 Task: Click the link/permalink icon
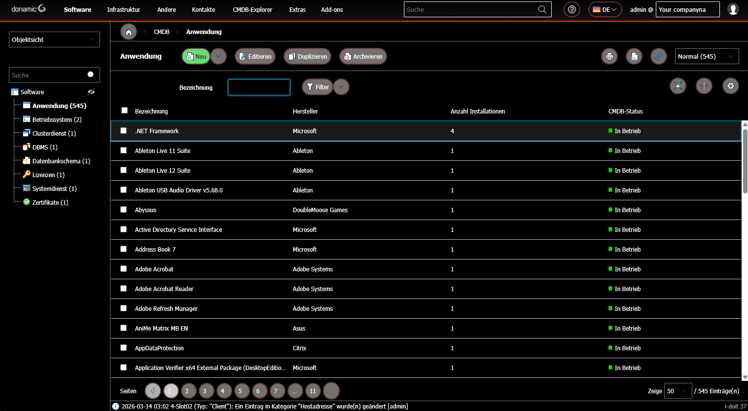[659, 56]
